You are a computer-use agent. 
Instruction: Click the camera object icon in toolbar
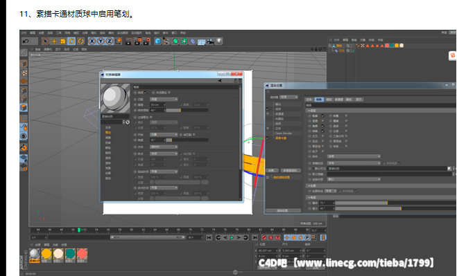point(210,42)
